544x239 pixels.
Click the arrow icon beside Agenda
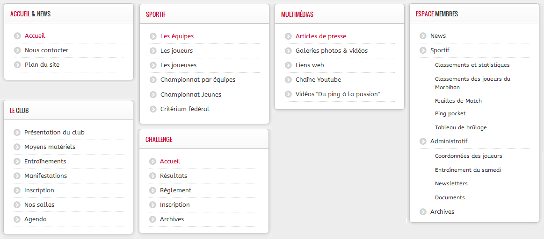click(17, 219)
